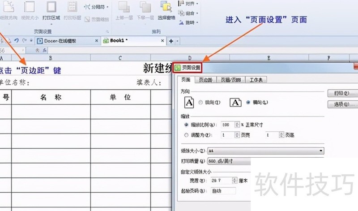Open dropdown arrow beside new tab plus
Viewport: 358px width, 211px height.
pos(177,41)
